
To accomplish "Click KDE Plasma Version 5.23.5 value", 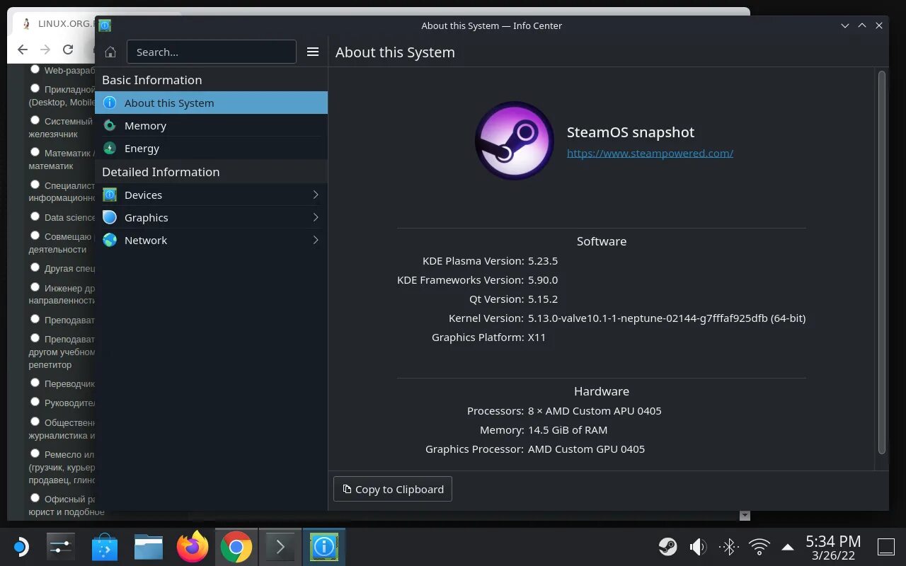I will tap(543, 261).
